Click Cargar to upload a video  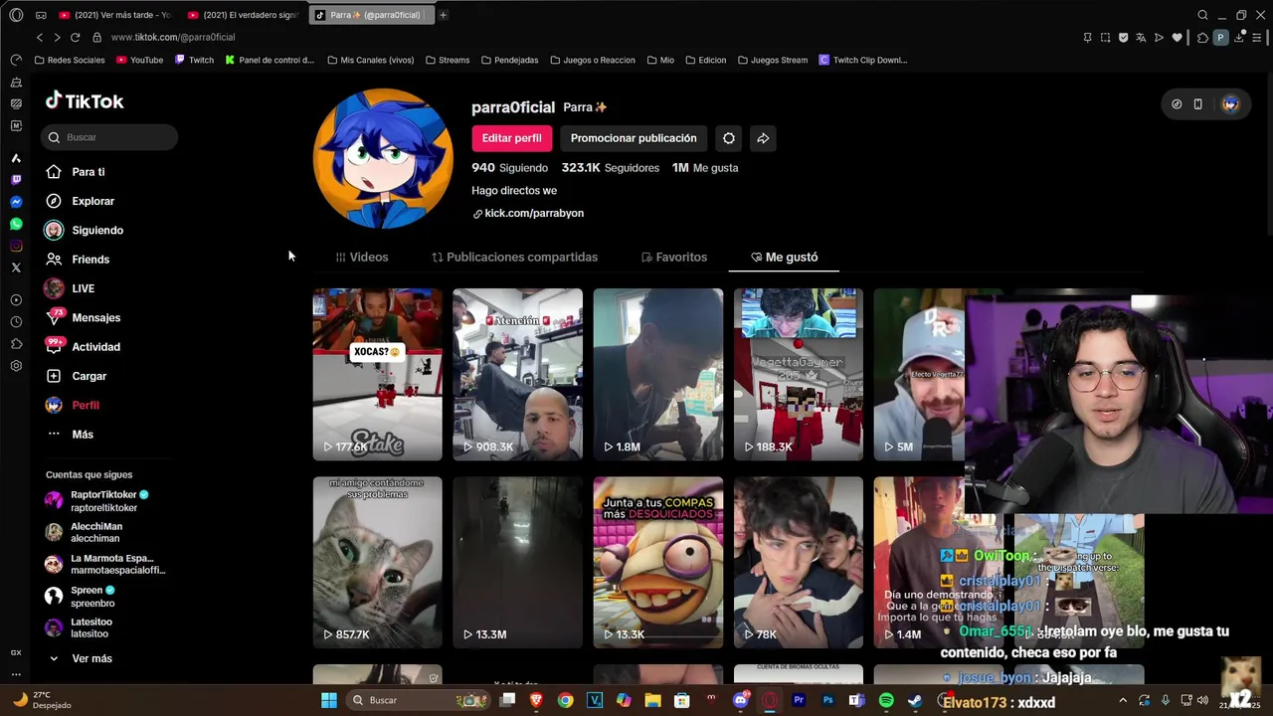point(89,376)
